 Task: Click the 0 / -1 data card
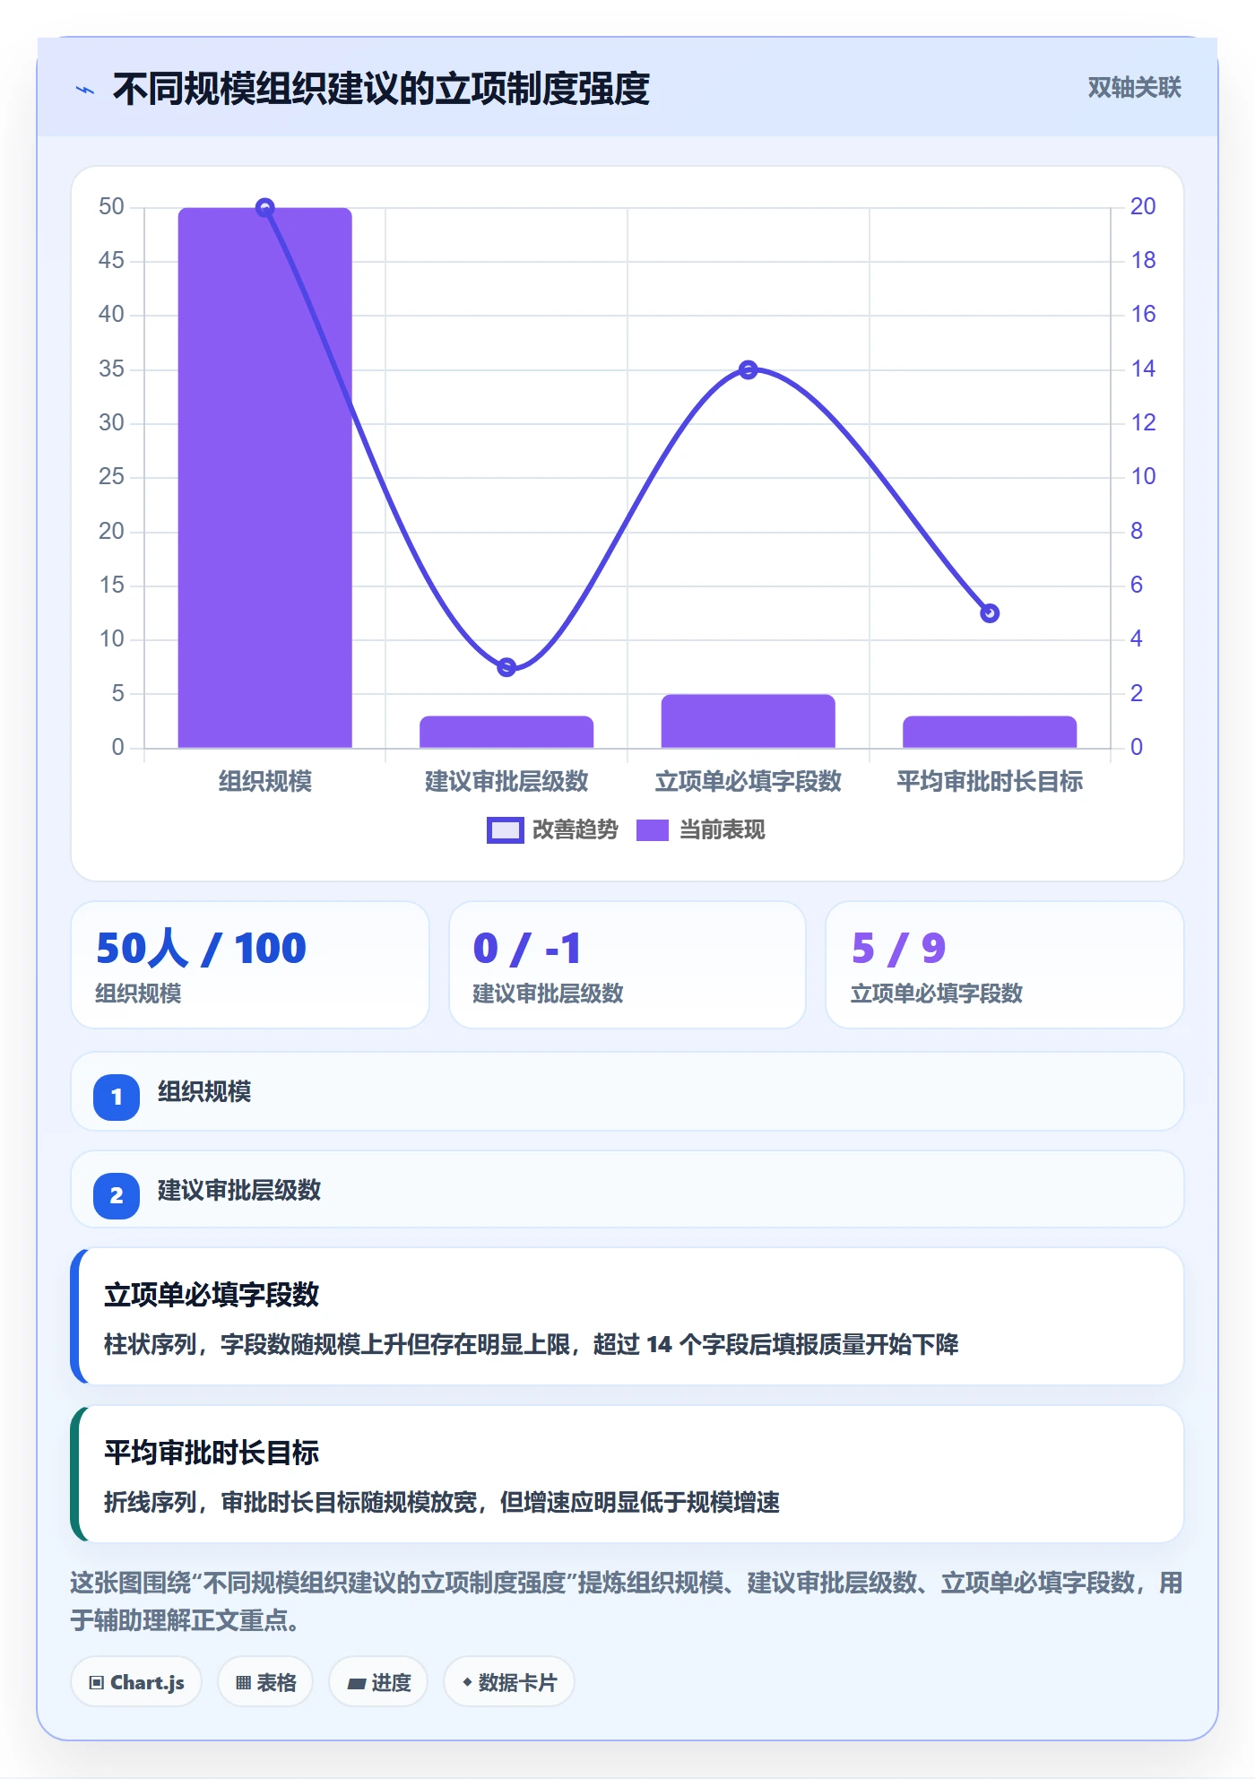627,965
